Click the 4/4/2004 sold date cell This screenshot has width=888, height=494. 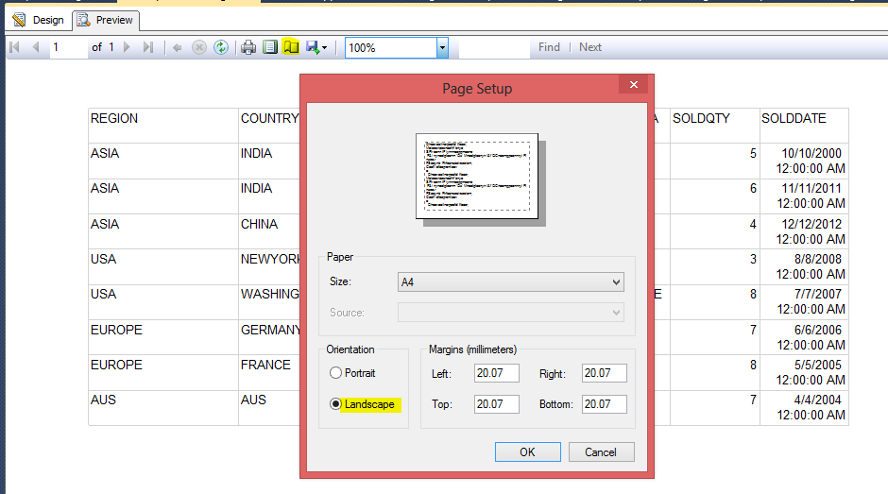[x=804, y=407]
